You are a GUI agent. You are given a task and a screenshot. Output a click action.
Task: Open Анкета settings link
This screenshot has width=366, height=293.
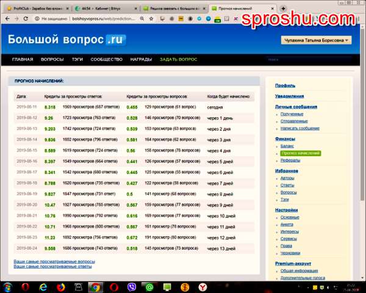click(287, 224)
